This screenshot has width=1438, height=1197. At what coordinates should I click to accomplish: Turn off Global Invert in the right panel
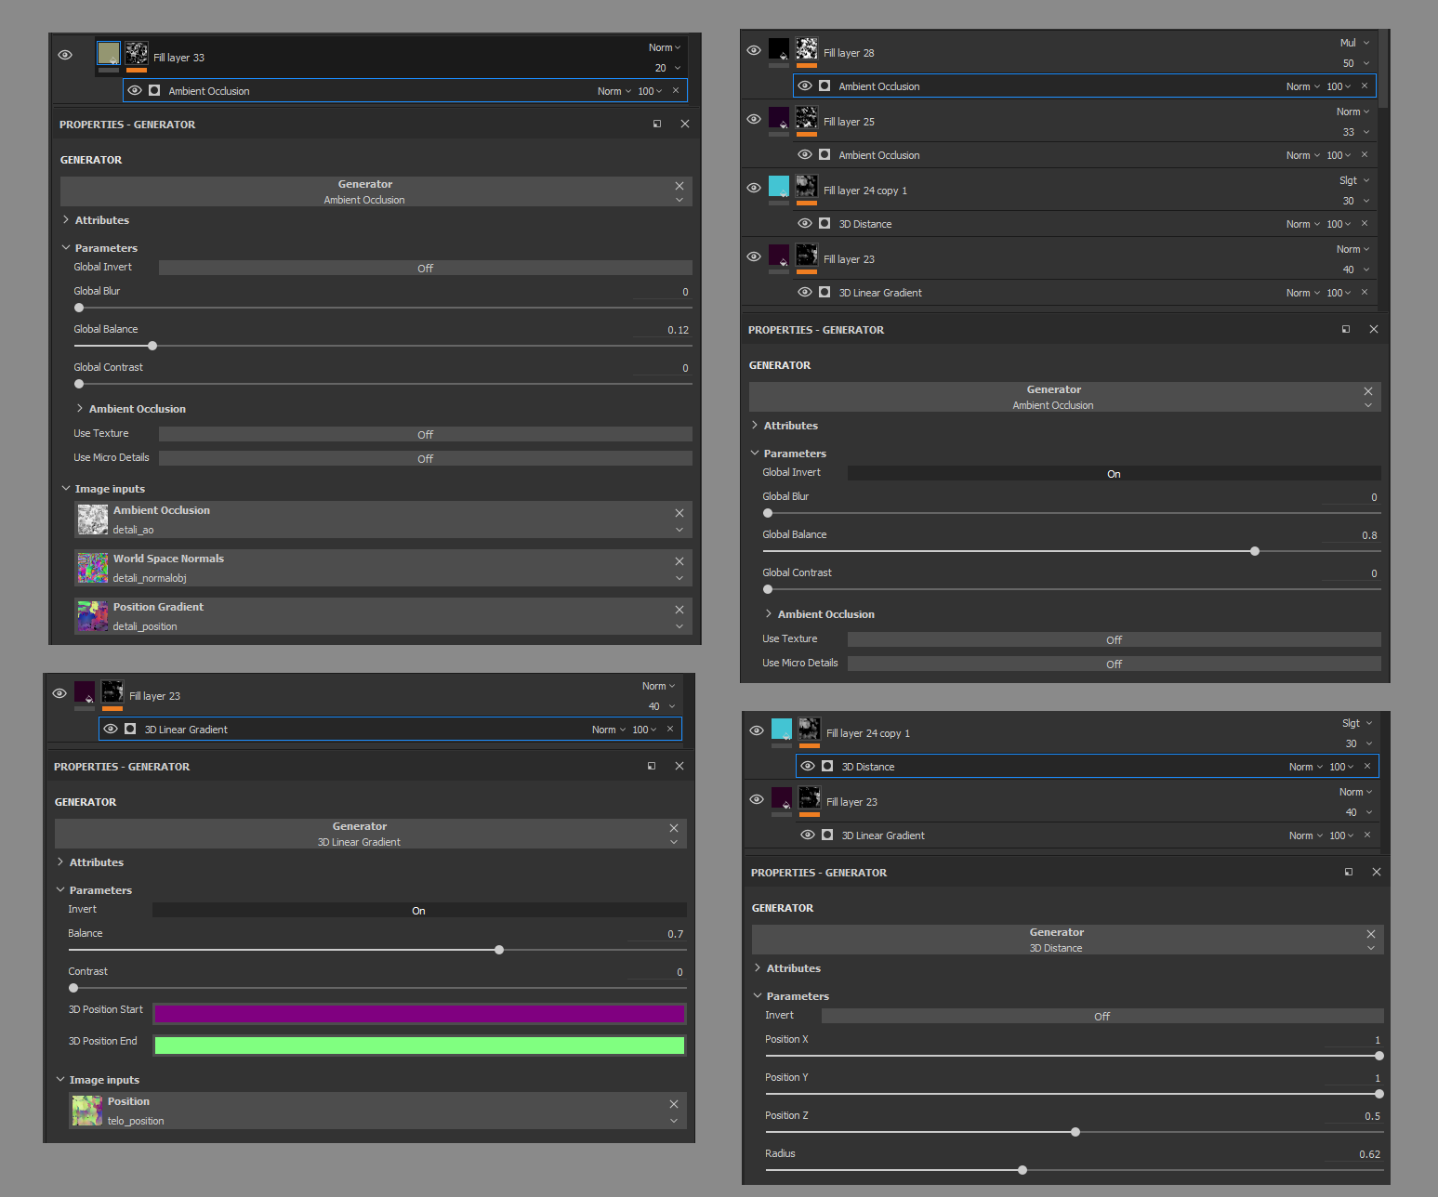point(1113,473)
